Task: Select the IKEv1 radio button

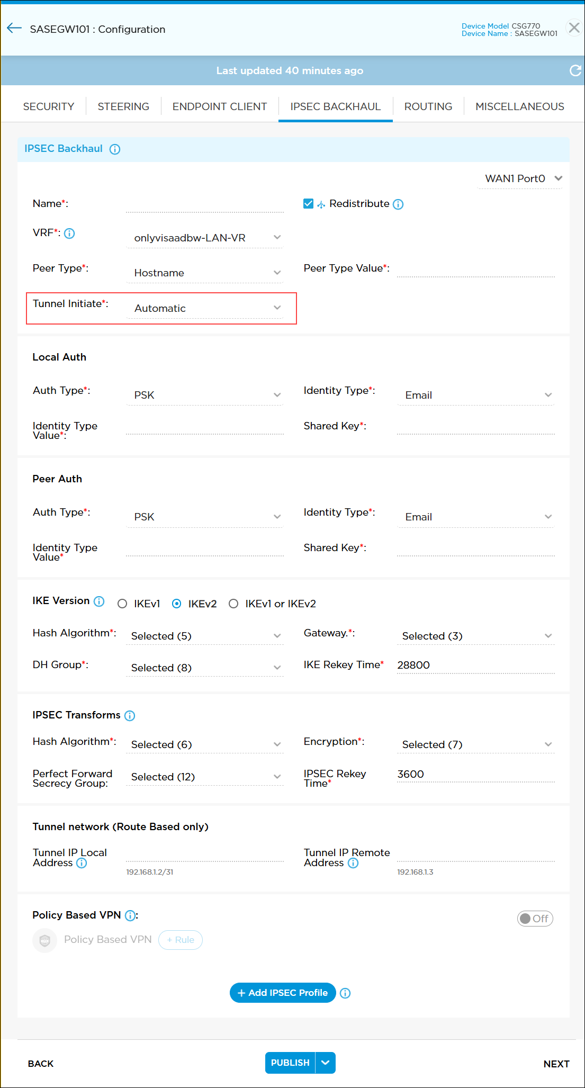Action: point(122,604)
